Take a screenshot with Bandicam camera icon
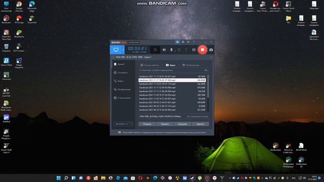324x182 pixels. 211,50
